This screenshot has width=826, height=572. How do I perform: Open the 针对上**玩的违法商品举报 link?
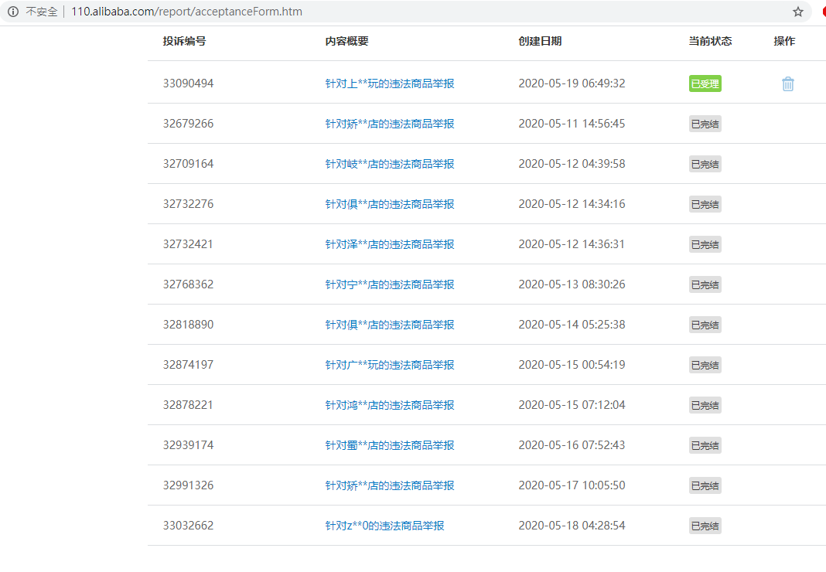389,83
